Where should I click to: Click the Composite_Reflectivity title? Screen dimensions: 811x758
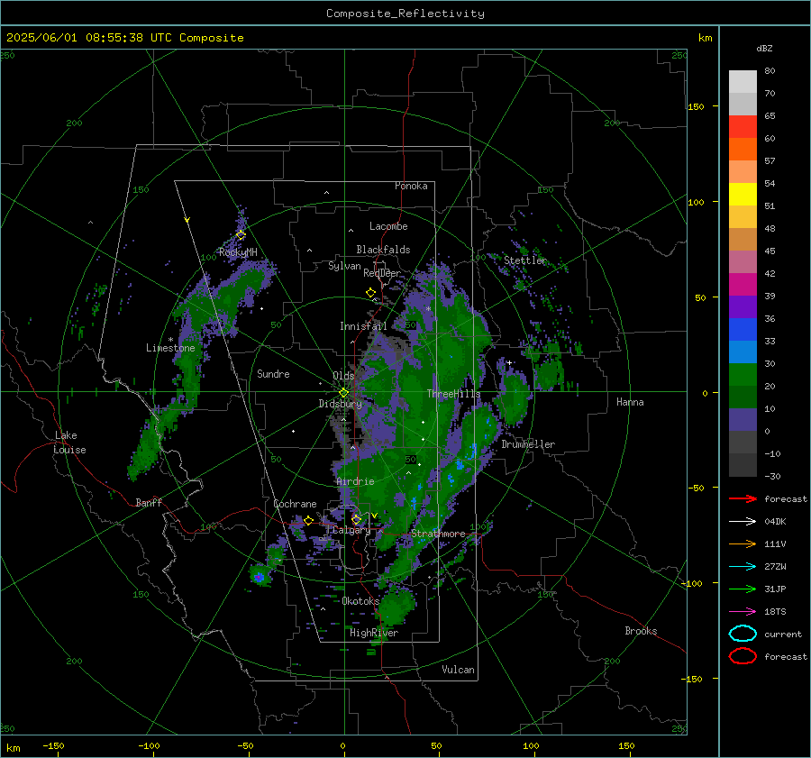tap(405, 14)
